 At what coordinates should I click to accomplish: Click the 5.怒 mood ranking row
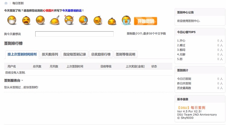200,59
